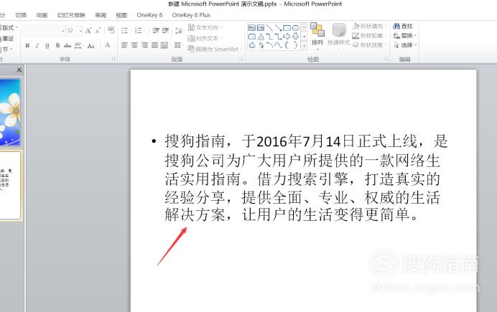
Task: Center the paragraph text
Action: 134,45
